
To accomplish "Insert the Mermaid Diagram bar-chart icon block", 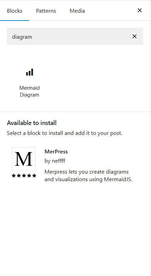I will 29,72.
